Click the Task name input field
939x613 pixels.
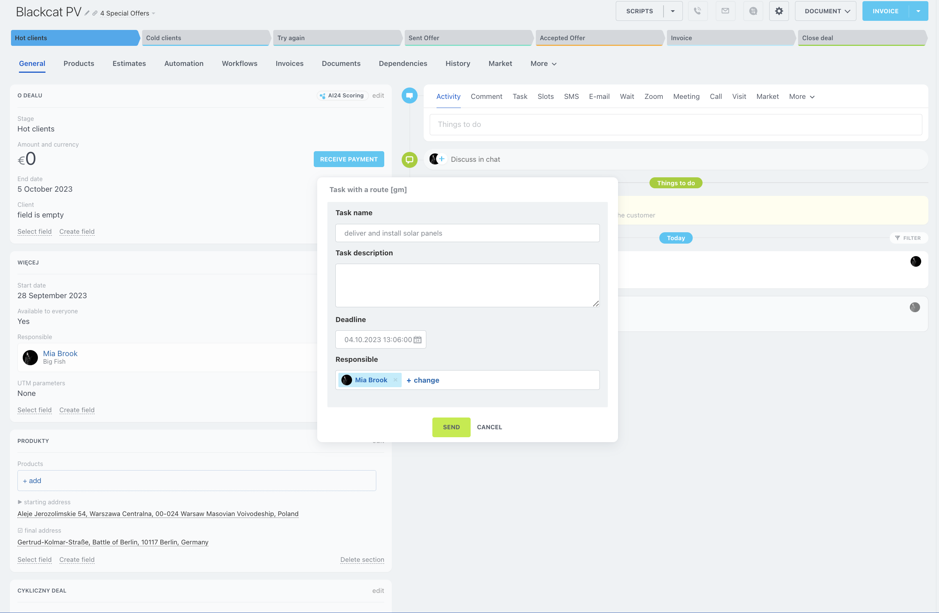(467, 233)
